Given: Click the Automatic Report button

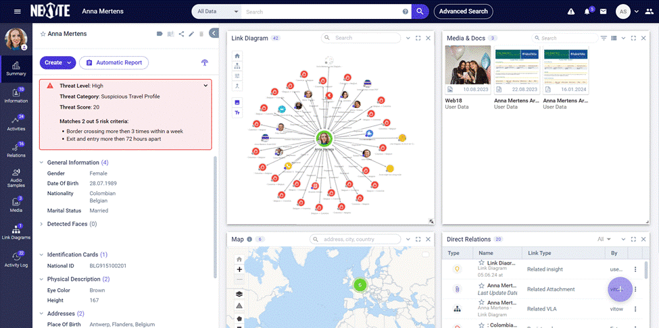Looking at the screenshot, I should pyautogui.click(x=114, y=63).
